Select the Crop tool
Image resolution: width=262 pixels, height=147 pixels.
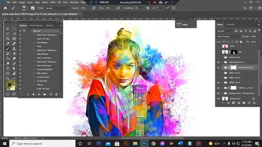click(x=8, y=39)
